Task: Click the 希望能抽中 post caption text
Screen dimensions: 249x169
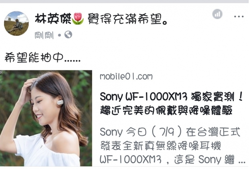Action: click(43, 57)
